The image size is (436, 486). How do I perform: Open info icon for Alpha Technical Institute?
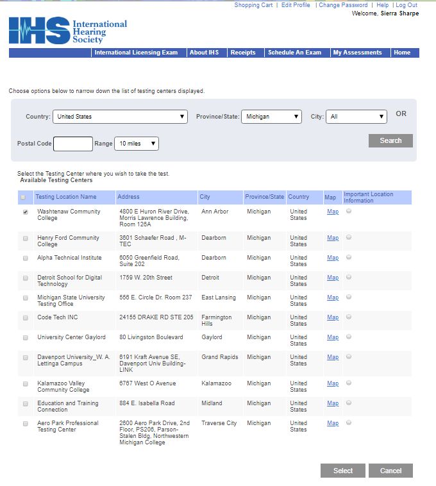click(349, 257)
